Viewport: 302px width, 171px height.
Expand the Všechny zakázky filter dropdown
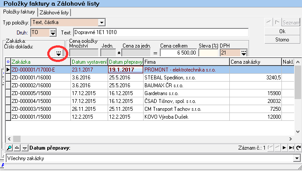(297, 158)
